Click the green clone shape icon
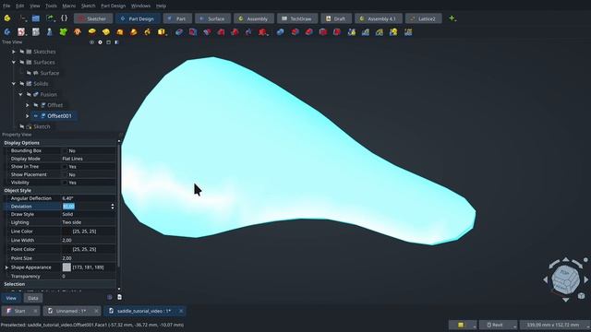591x332 pixels. tap(64, 32)
